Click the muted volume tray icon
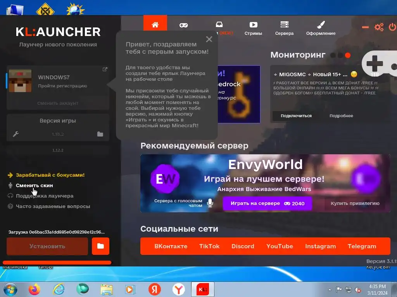Viewport: 397px width, 297px height. point(358,290)
